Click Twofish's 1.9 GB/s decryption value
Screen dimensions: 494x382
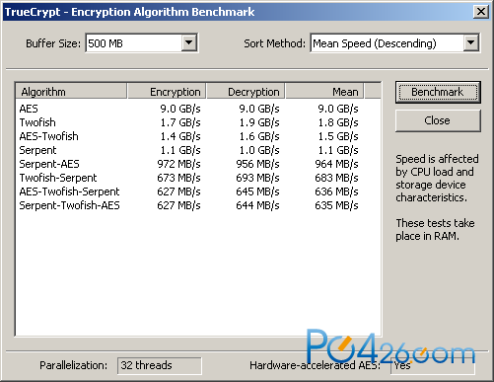259,122
